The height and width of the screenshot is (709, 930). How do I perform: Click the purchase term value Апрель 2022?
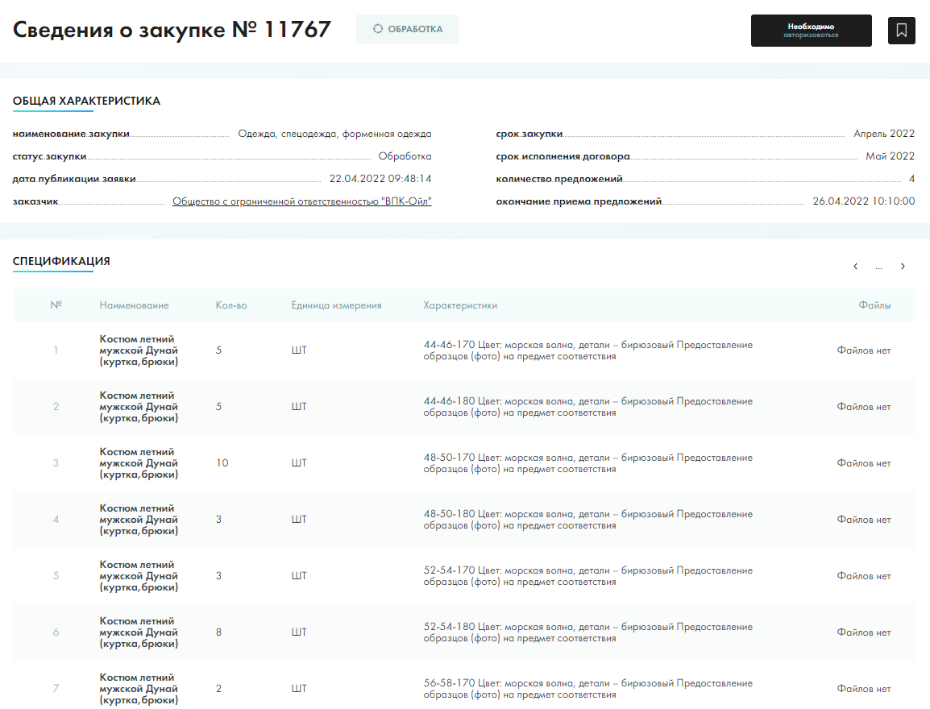884,134
